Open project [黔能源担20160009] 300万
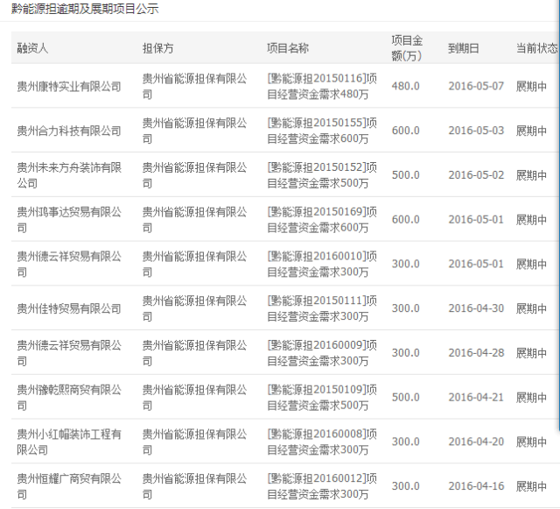The image size is (560, 509). (x=322, y=353)
